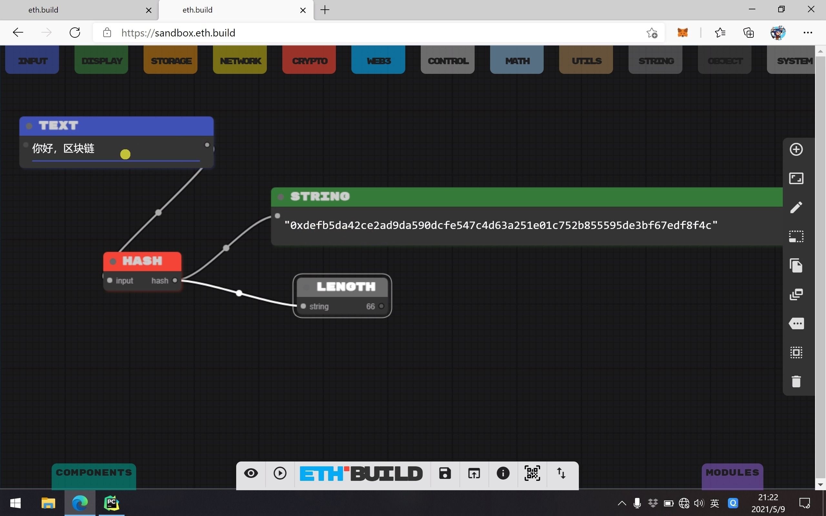826x516 pixels.
Task: Open the DISPLAY node category
Action: click(101, 60)
